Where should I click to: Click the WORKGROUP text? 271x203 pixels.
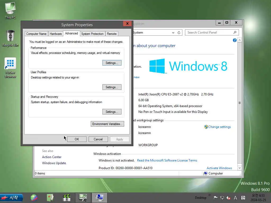click(x=148, y=145)
